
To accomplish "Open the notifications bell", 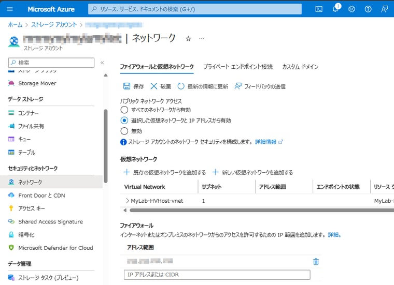I will pos(335,9).
